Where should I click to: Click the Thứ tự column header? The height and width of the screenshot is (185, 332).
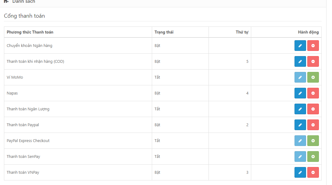coord(242,32)
